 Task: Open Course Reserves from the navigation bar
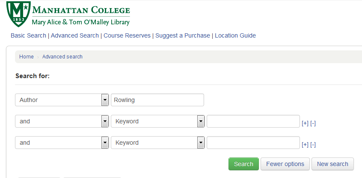pos(127,36)
